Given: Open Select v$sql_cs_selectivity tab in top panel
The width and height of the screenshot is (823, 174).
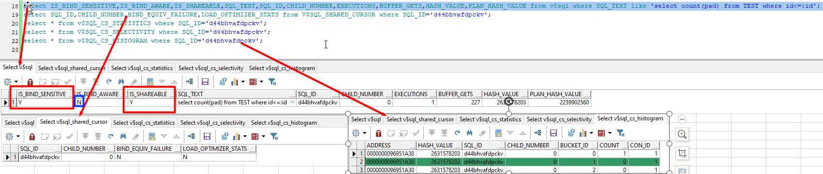Looking at the screenshot, I should click(210, 68).
